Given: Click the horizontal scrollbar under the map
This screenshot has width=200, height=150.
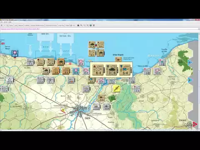Looking at the screenshot, I should pos(99,130).
